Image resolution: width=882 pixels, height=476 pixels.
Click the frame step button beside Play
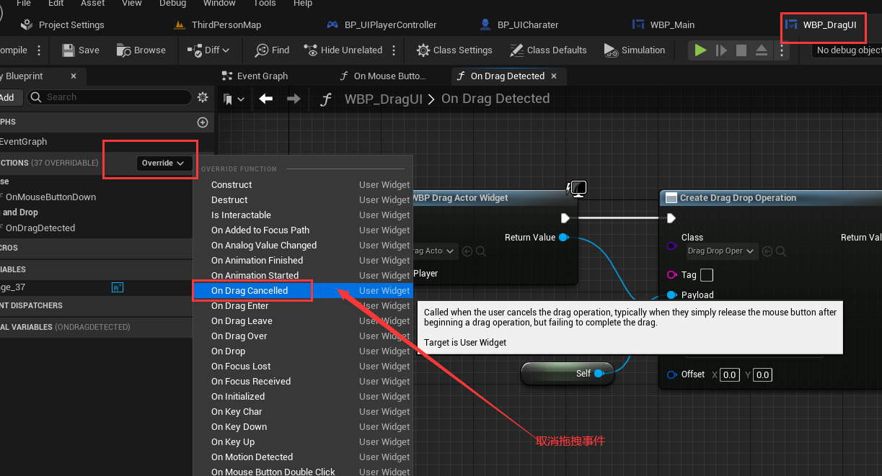point(721,50)
